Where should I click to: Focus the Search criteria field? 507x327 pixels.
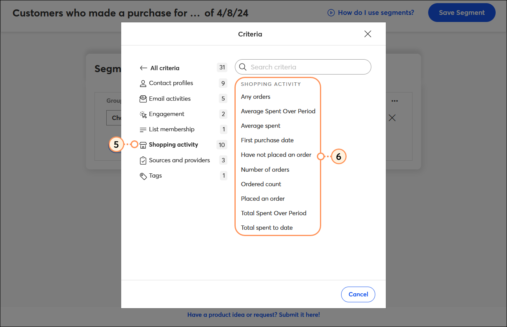point(303,67)
